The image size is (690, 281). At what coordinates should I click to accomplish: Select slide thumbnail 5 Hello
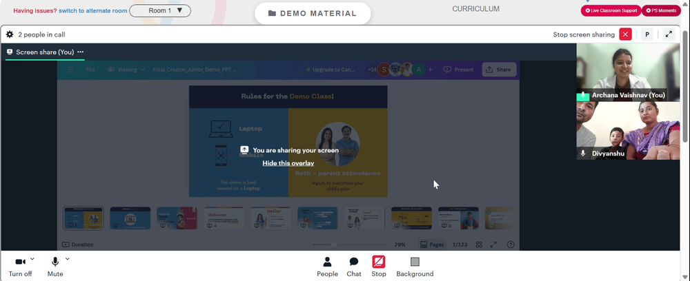[x=270, y=218]
